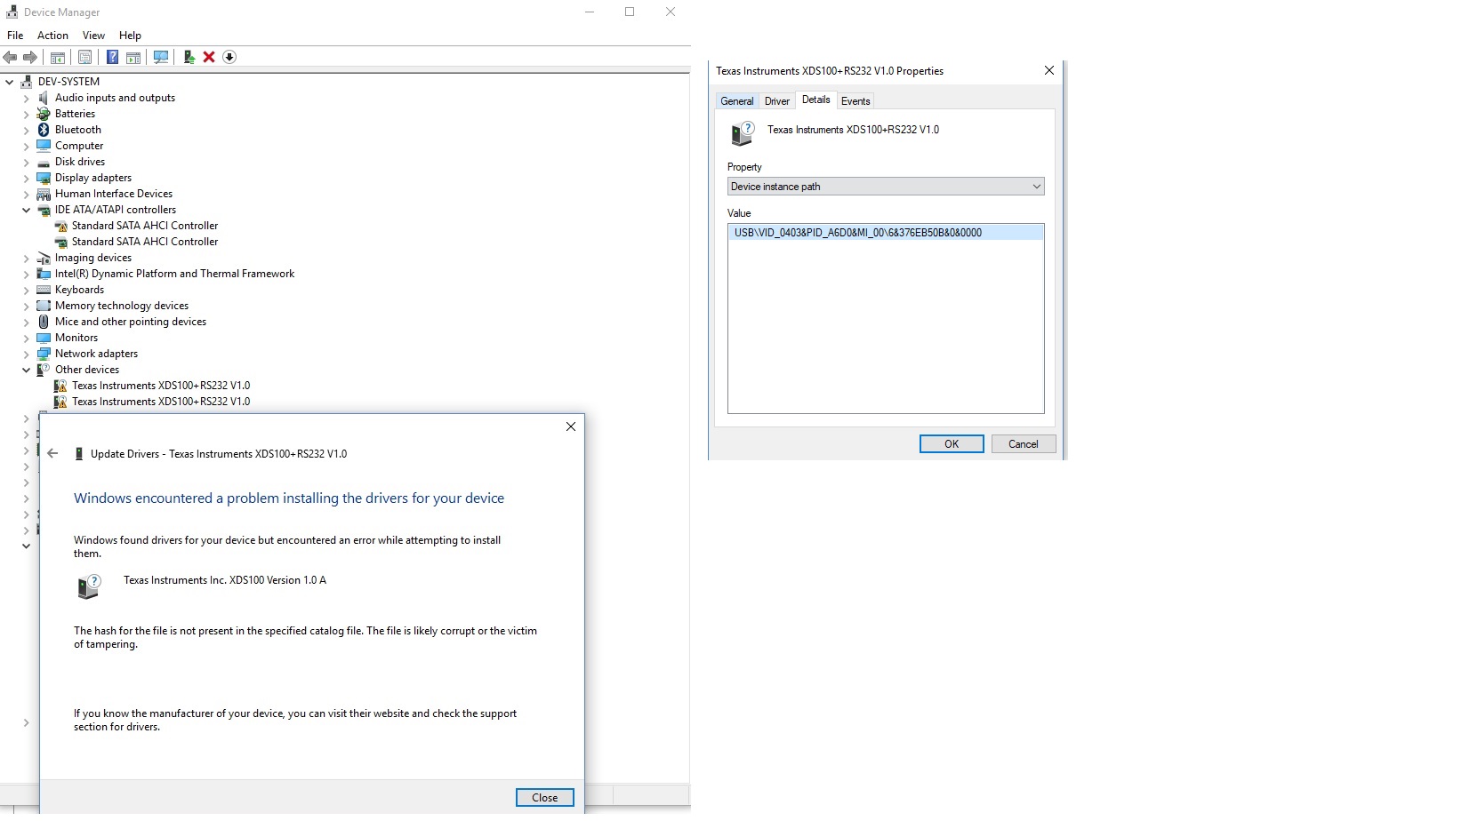Click the Forward arrow in Device Manager toolbar
The width and height of the screenshot is (1462, 821).
[30, 57]
